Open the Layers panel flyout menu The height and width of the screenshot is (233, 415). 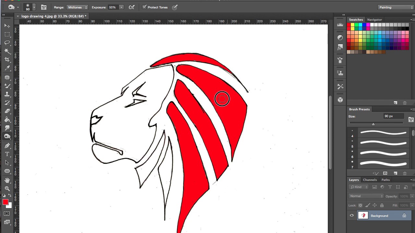coord(412,180)
